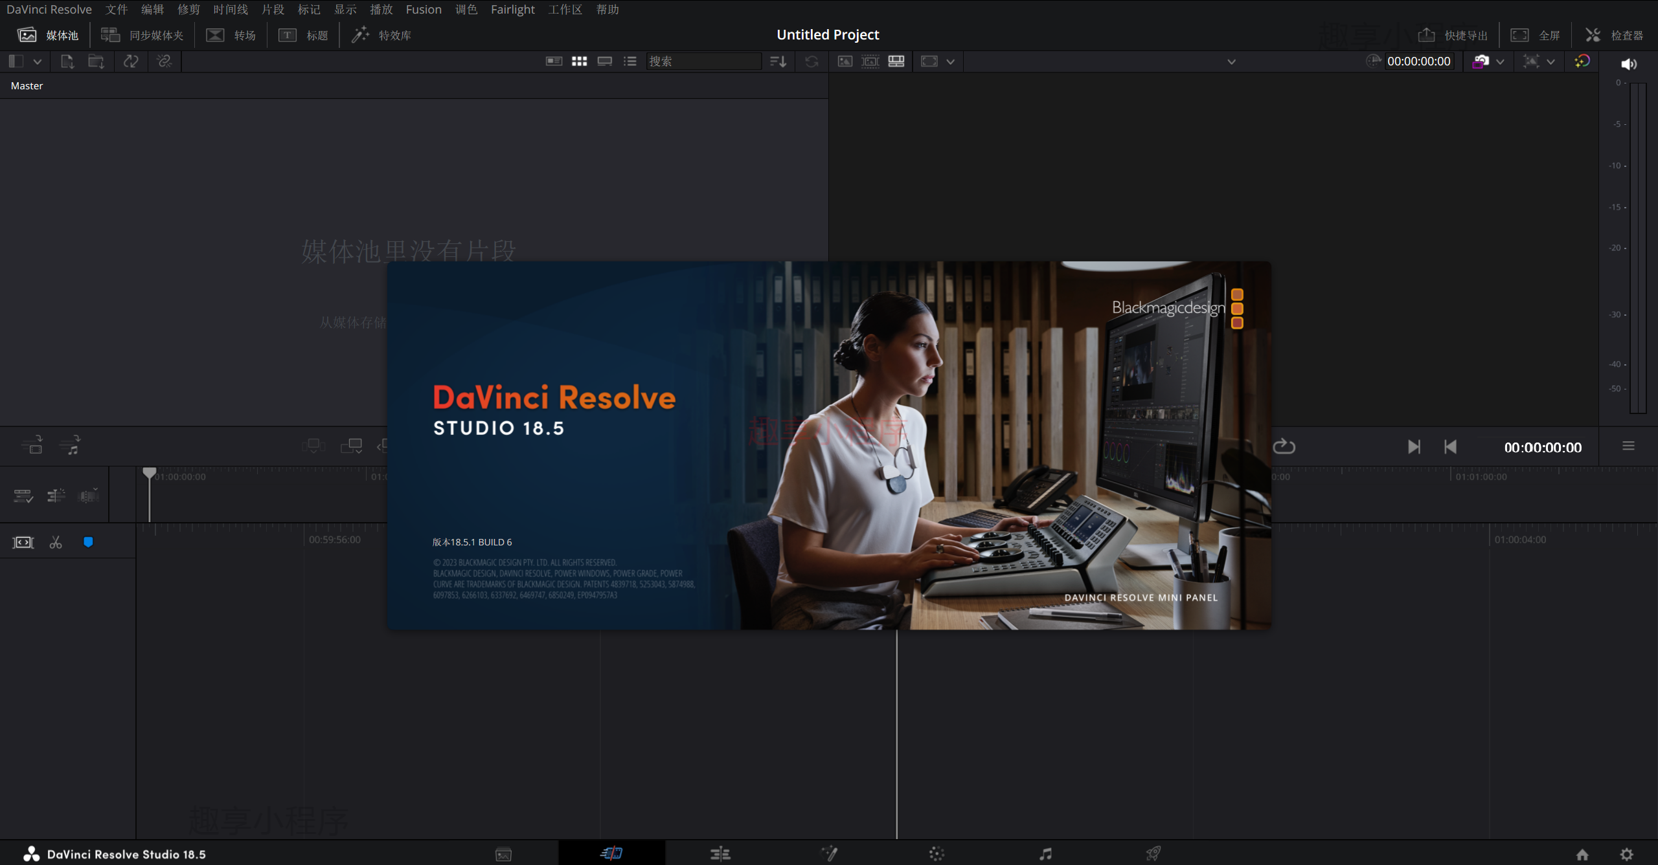Click the relink media icon
Screen dimensions: 1658x865
[165, 61]
